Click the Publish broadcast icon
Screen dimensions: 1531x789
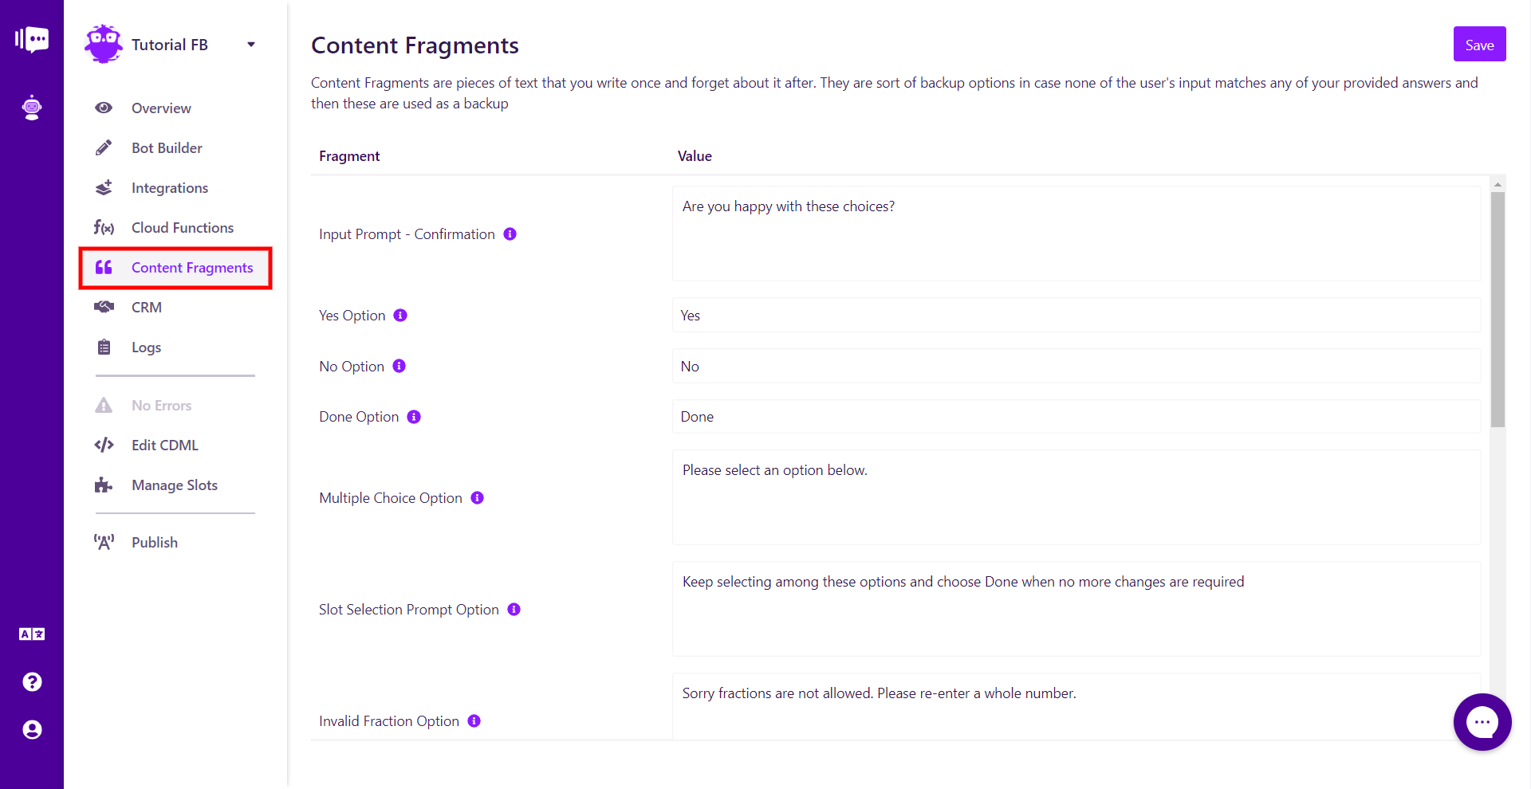(104, 543)
